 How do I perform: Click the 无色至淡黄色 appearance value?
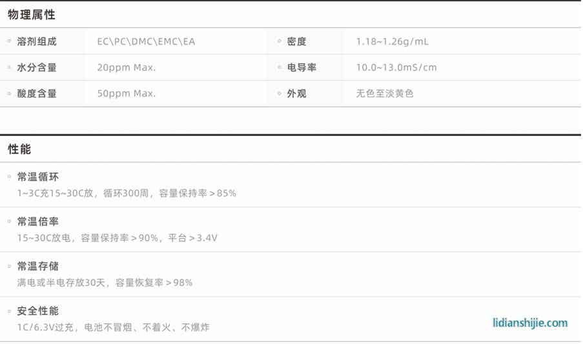385,94
